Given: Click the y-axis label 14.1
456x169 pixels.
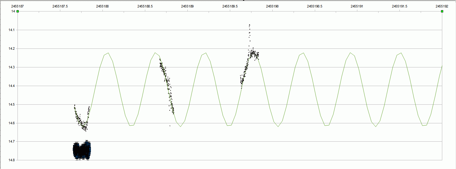Looking at the screenshot, I should (12, 30).
